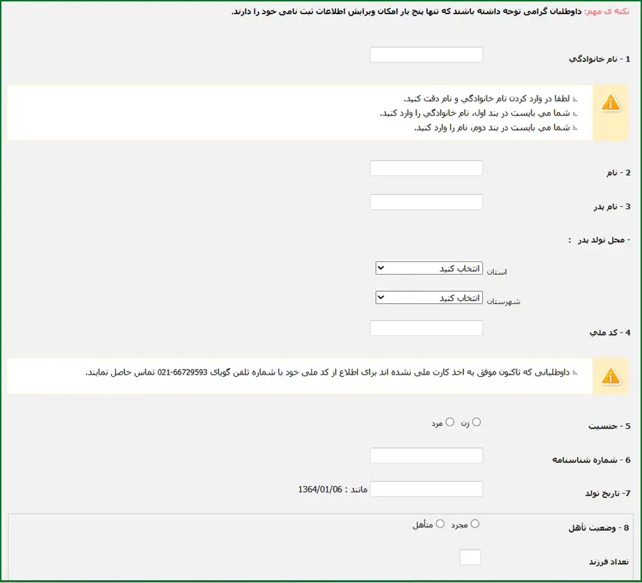
Task: Activate the نام پدر (father's name) field
Action: 427,202
